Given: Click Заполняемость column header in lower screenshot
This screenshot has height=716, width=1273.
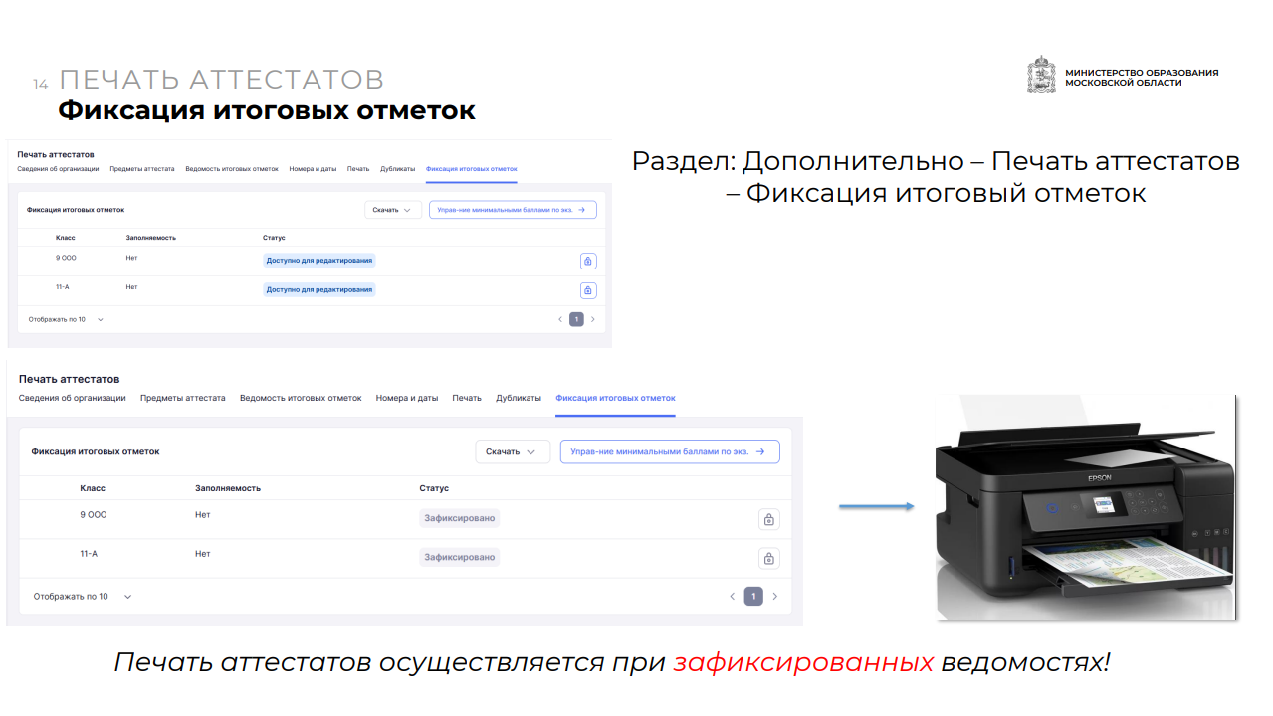Looking at the screenshot, I should 228,489.
